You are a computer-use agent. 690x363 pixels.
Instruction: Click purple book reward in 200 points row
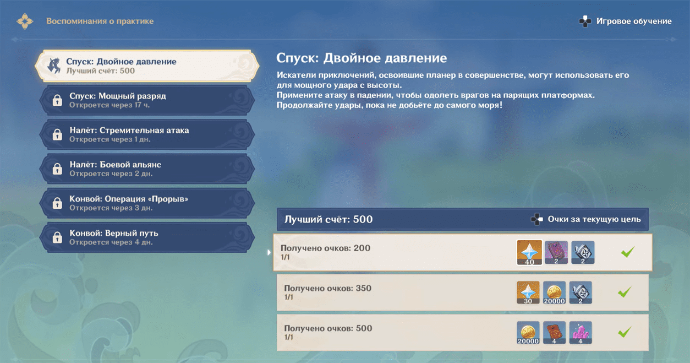click(556, 252)
